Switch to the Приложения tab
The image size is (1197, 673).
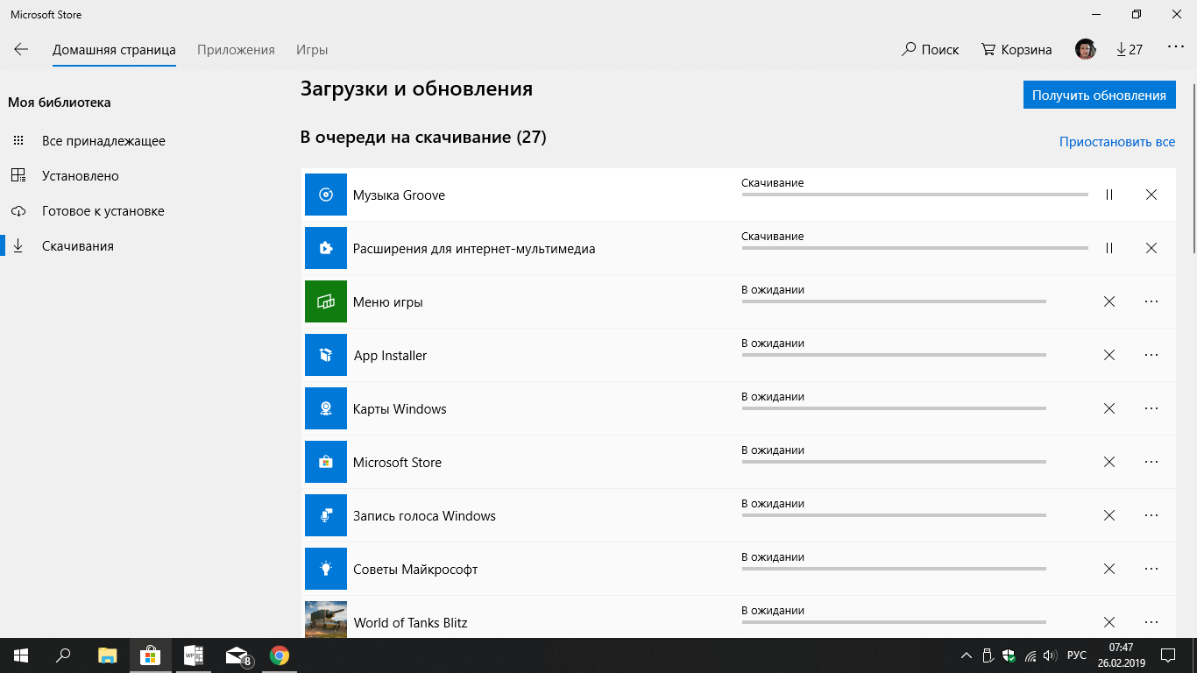(x=236, y=50)
